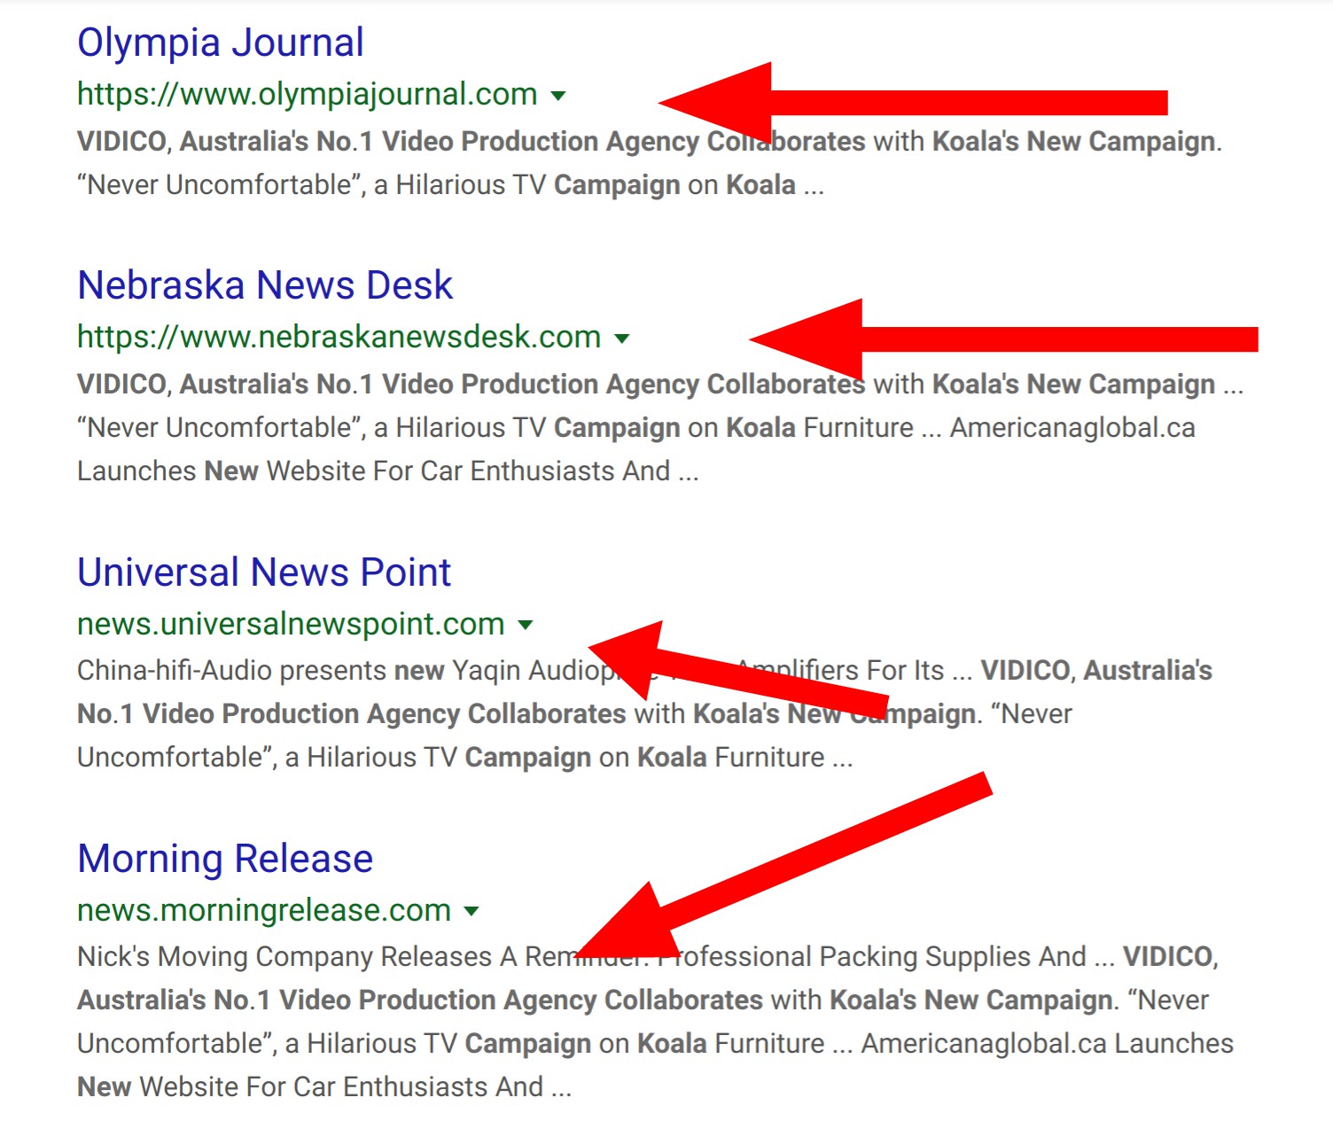
Task: Expand dropdown arrow beside nebraskanewsdesk.com URL
Action: click(x=622, y=339)
